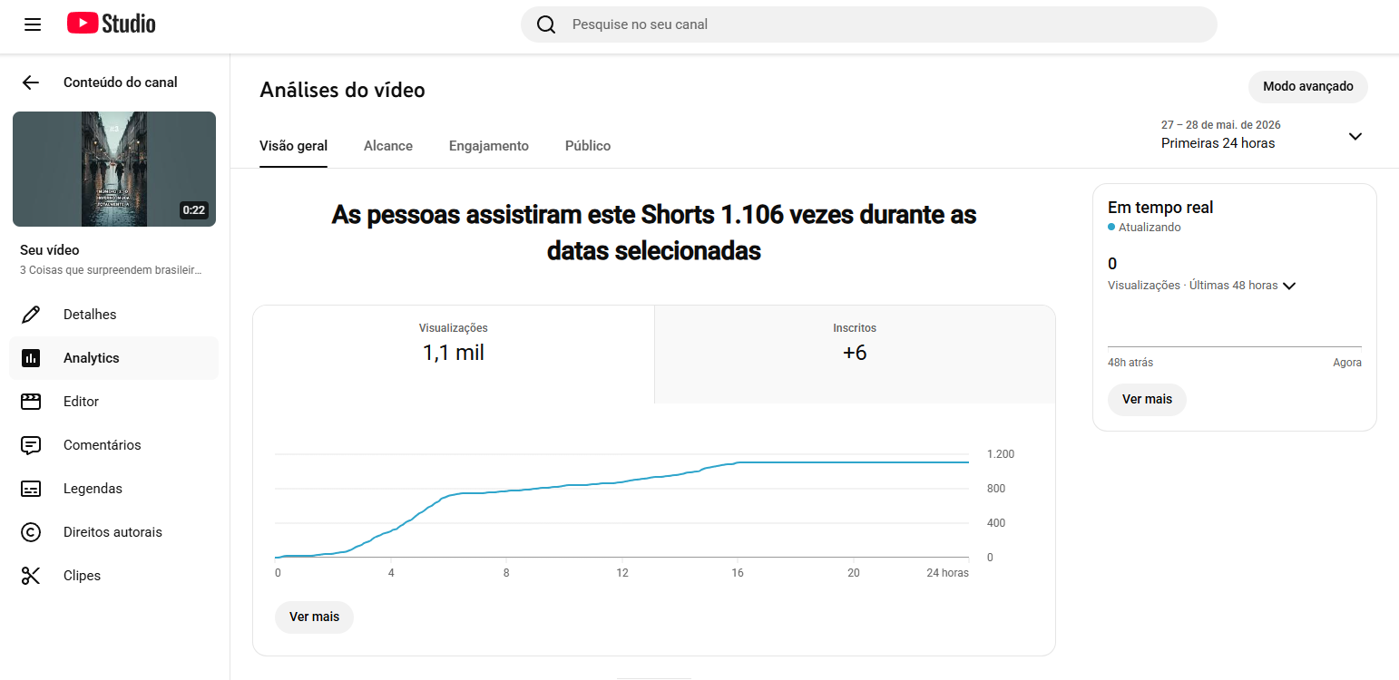The image size is (1399, 680).
Task: Go to Legendas in the sidebar
Action: 114,489
